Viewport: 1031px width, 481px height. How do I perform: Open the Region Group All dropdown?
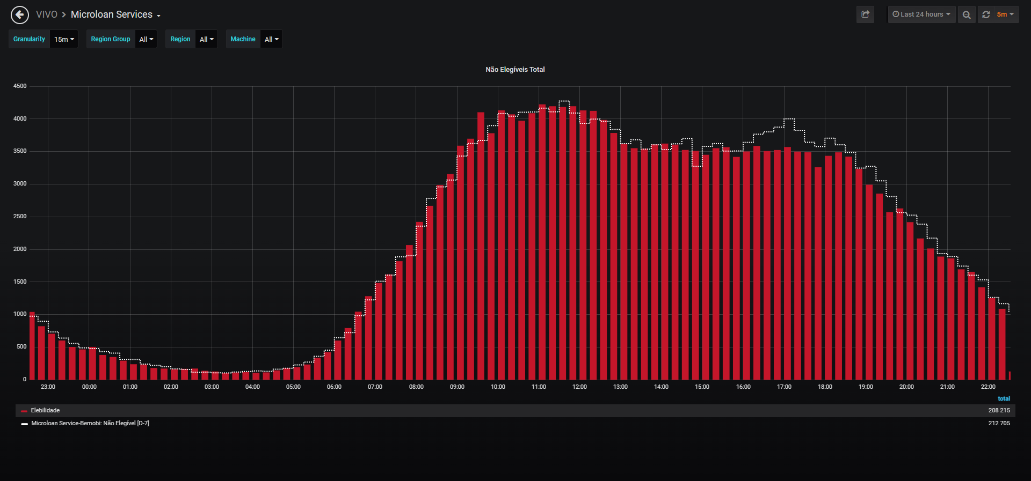[146, 39]
